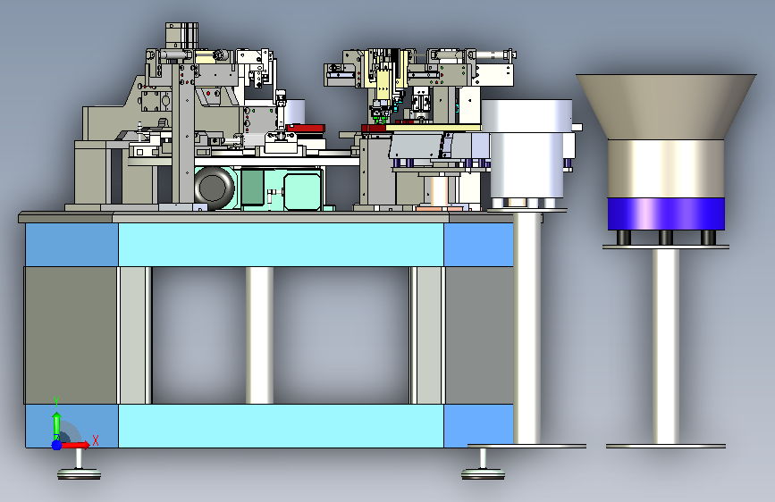Viewport: 775px width, 502px height.
Task: Pick the red fixture part on left station
Action: (306, 128)
